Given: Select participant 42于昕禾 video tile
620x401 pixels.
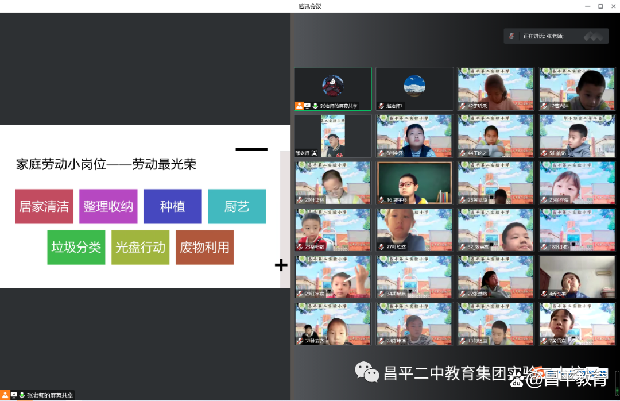Looking at the screenshot, I should coord(495,88).
